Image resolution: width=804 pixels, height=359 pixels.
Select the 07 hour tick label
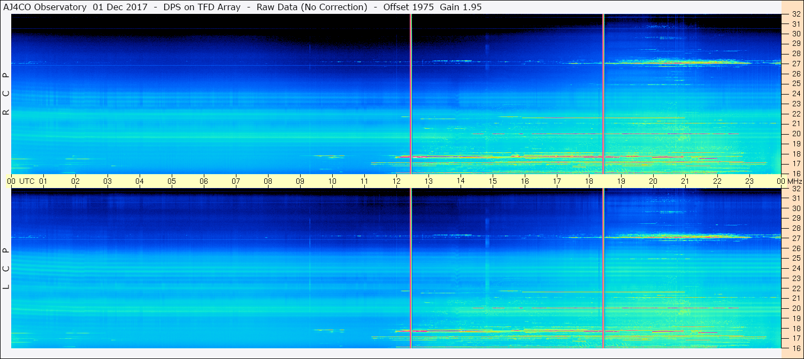(236, 181)
